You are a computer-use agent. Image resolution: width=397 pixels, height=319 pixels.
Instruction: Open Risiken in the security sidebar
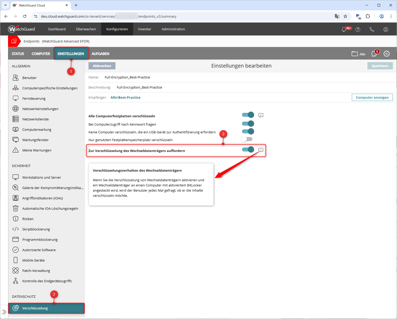28,219
